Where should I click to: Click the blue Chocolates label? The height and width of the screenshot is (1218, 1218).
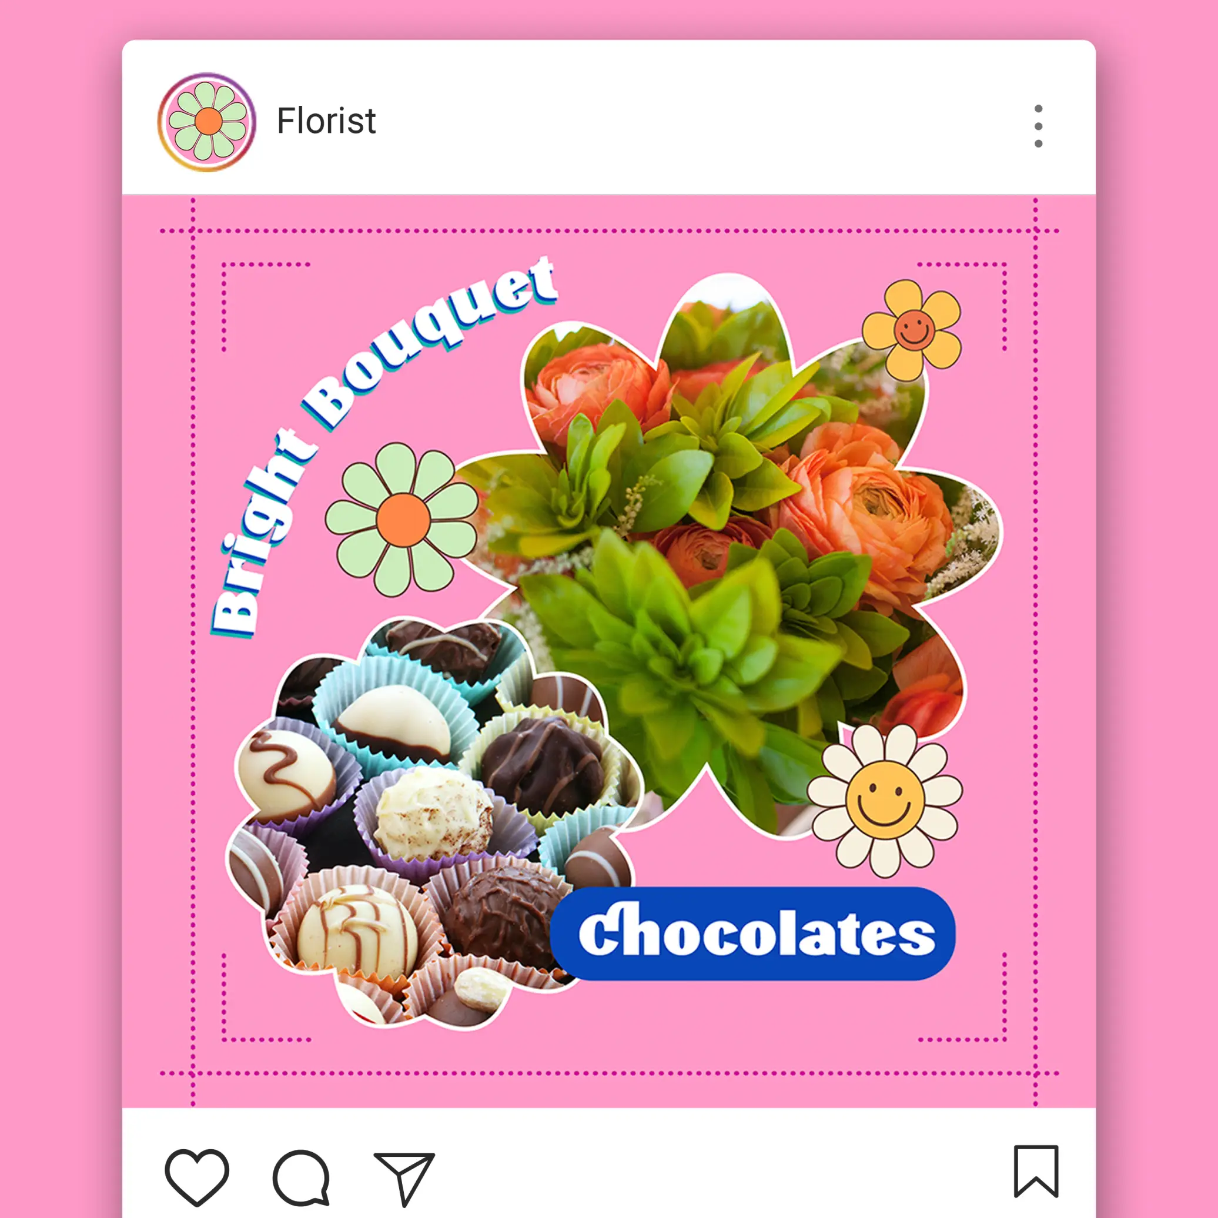click(753, 933)
